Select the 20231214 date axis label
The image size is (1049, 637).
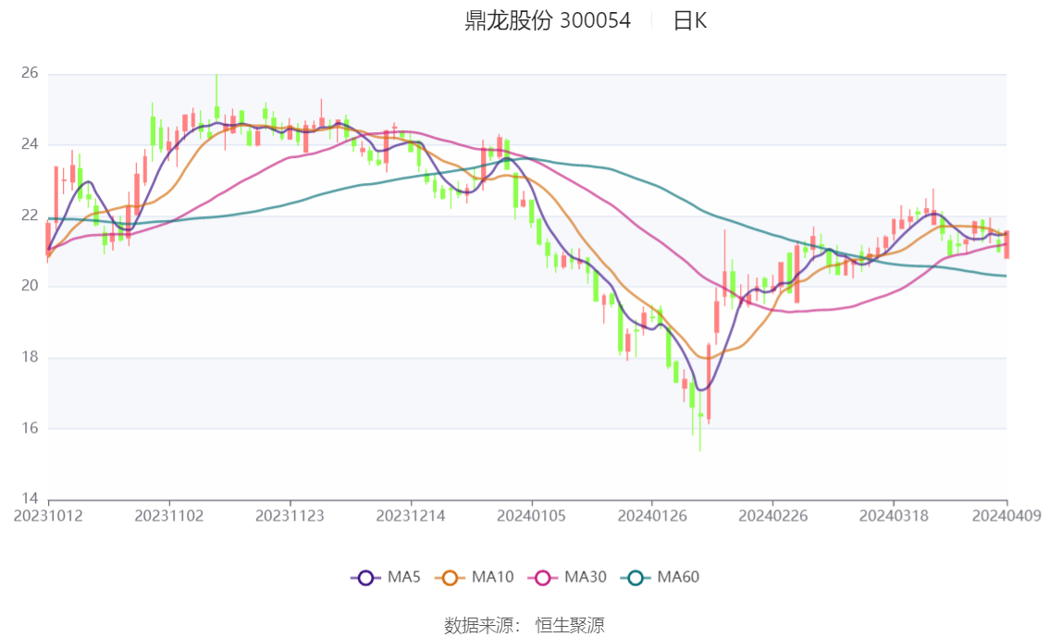411,516
